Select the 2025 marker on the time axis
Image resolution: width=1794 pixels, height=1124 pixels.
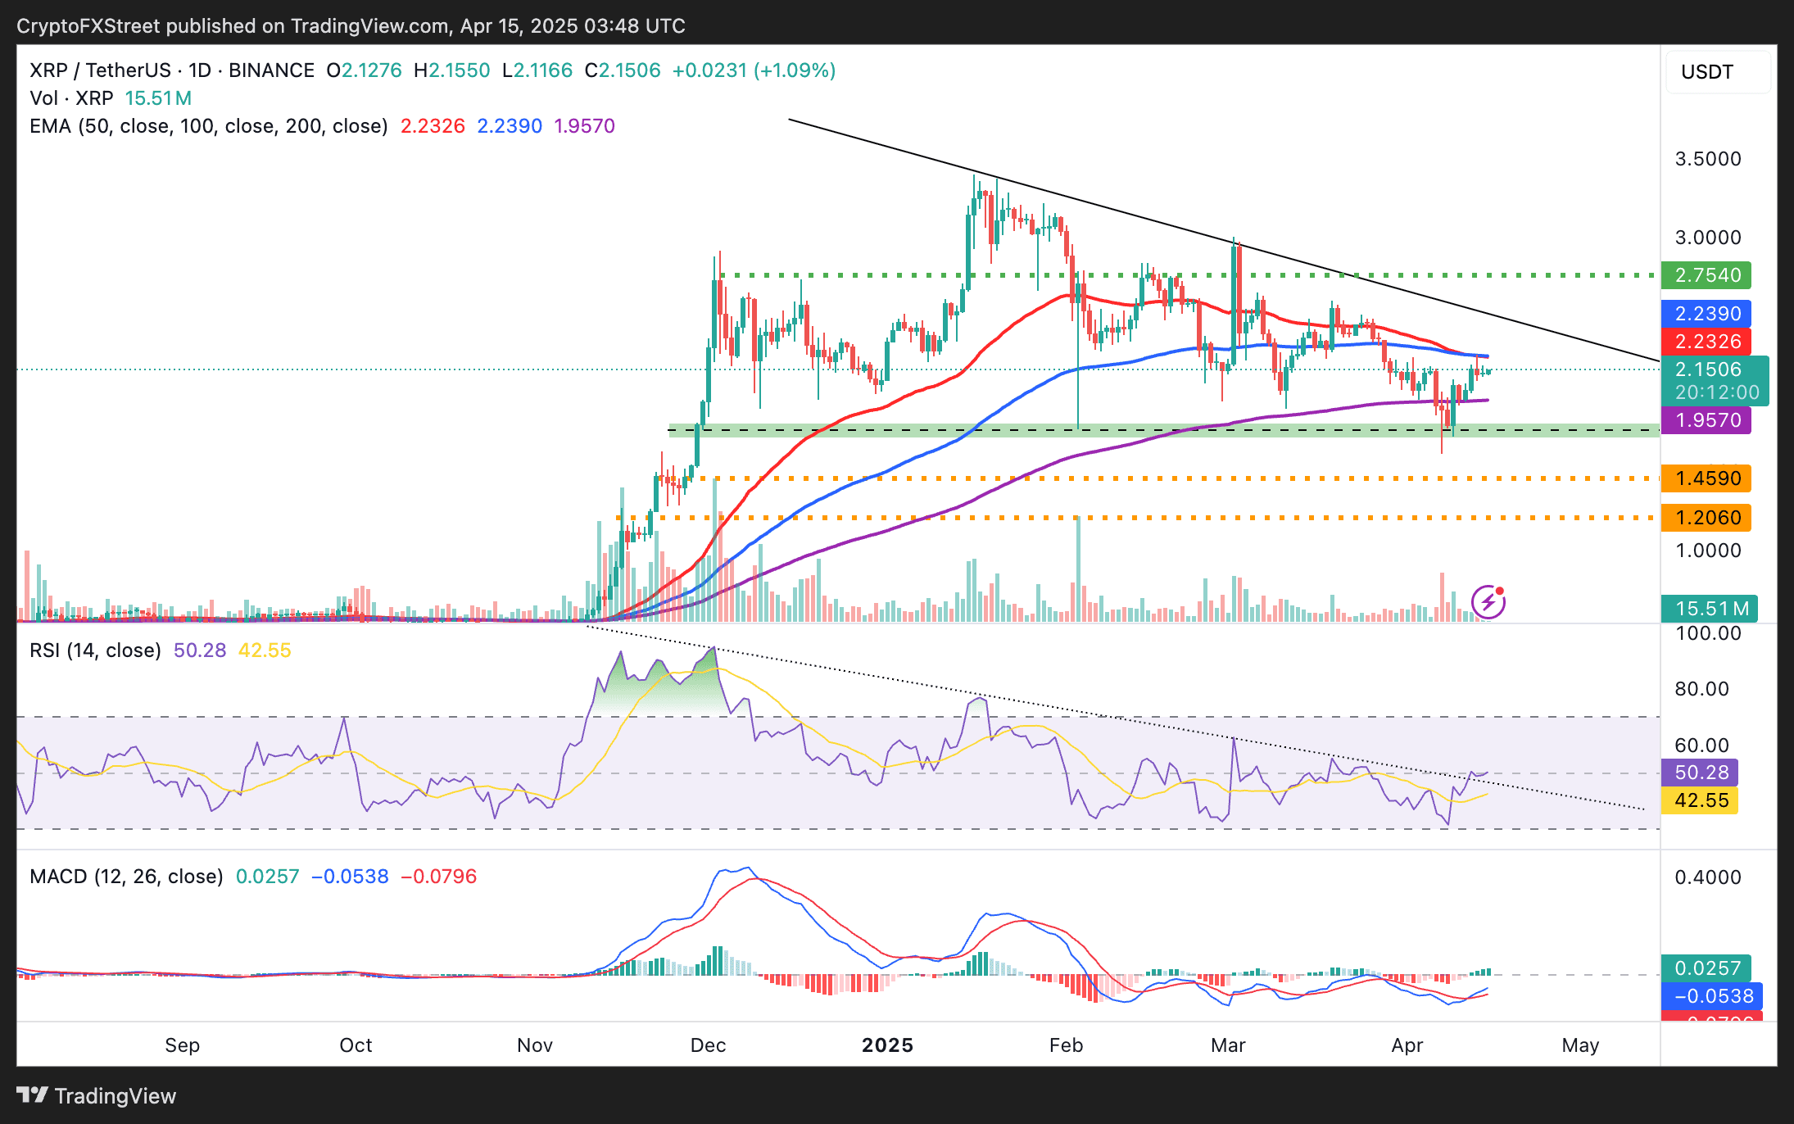(x=888, y=1045)
